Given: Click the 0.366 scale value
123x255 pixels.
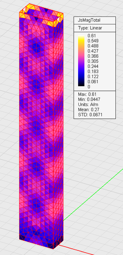Looking at the screenshot, I should point(93,56).
